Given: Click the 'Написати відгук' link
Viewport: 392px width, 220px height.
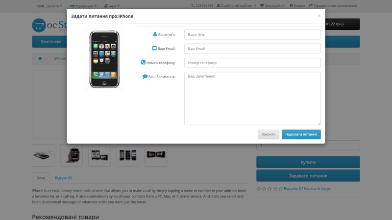Looking at the screenshot, I should [x=317, y=189].
